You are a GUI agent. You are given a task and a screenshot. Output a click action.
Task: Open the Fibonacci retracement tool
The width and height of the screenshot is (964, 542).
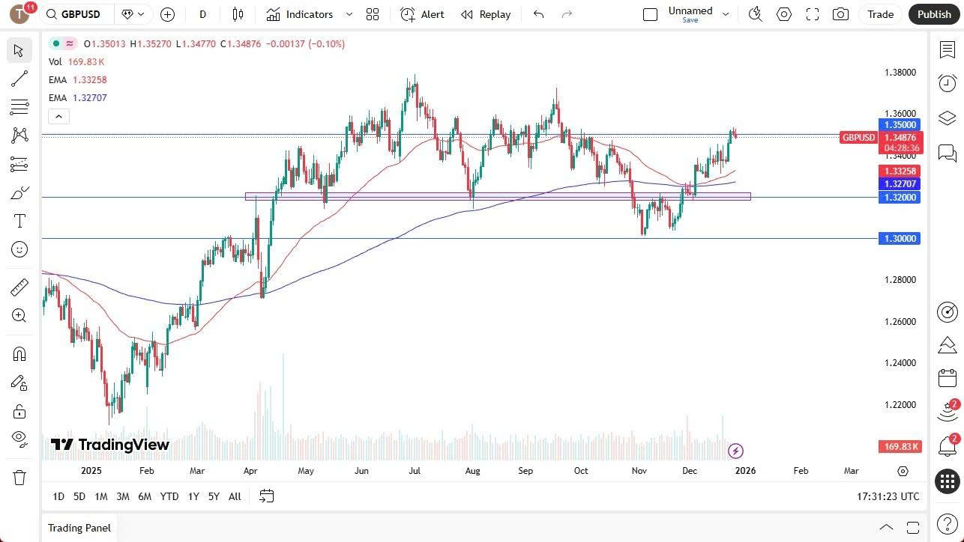point(19,107)
